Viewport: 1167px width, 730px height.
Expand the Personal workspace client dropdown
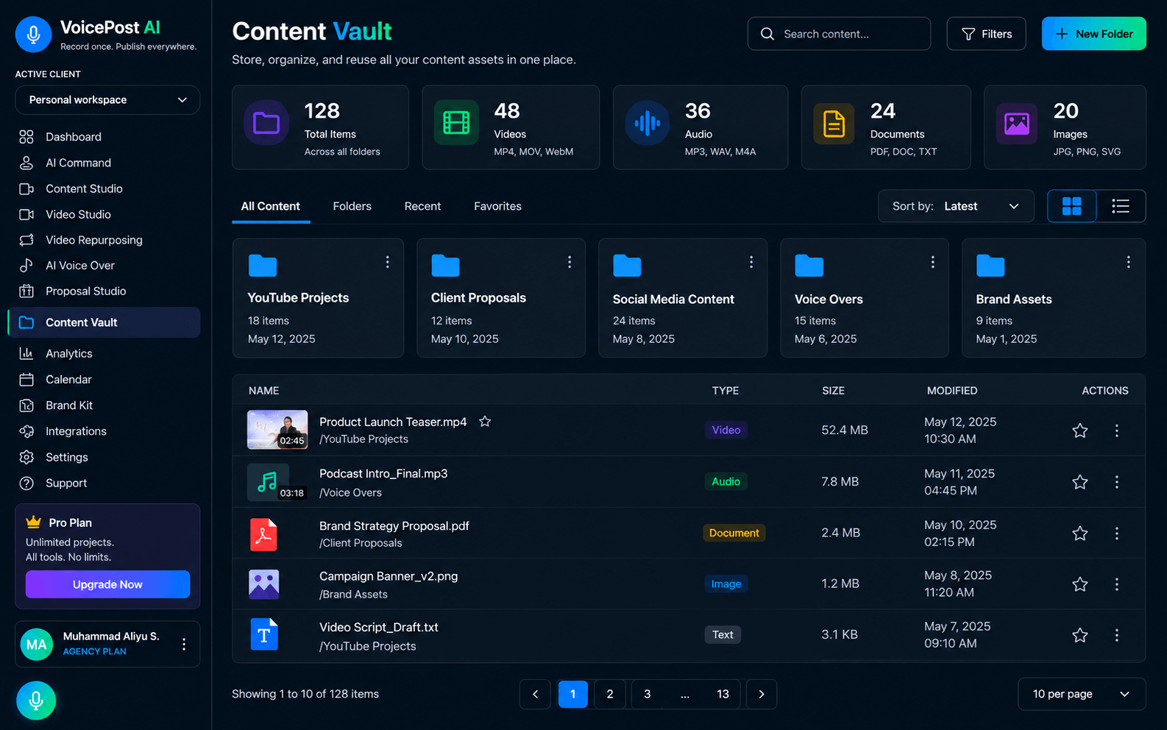[107, 100]
